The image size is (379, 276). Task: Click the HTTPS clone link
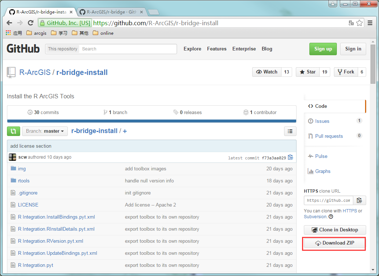(x=350, y=211)
